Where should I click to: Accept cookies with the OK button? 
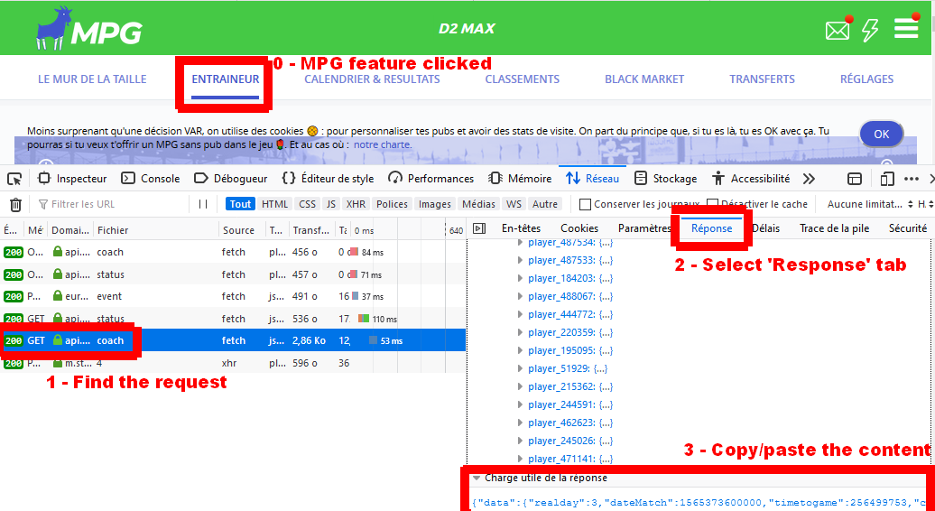pyautogui.click(x=882, y=135)
